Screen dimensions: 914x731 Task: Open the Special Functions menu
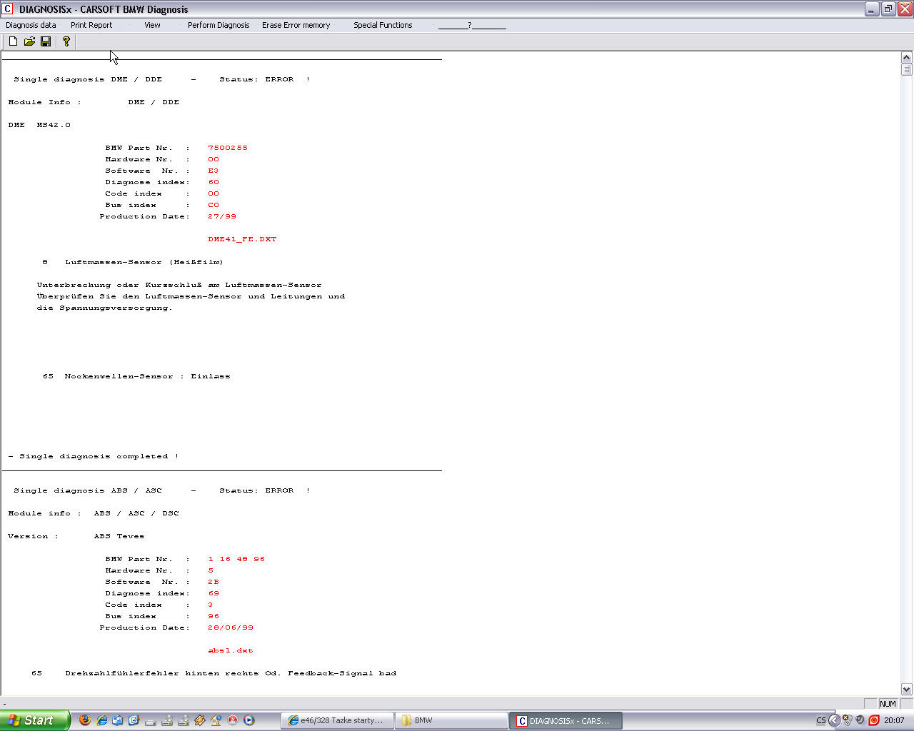(383, 25)
